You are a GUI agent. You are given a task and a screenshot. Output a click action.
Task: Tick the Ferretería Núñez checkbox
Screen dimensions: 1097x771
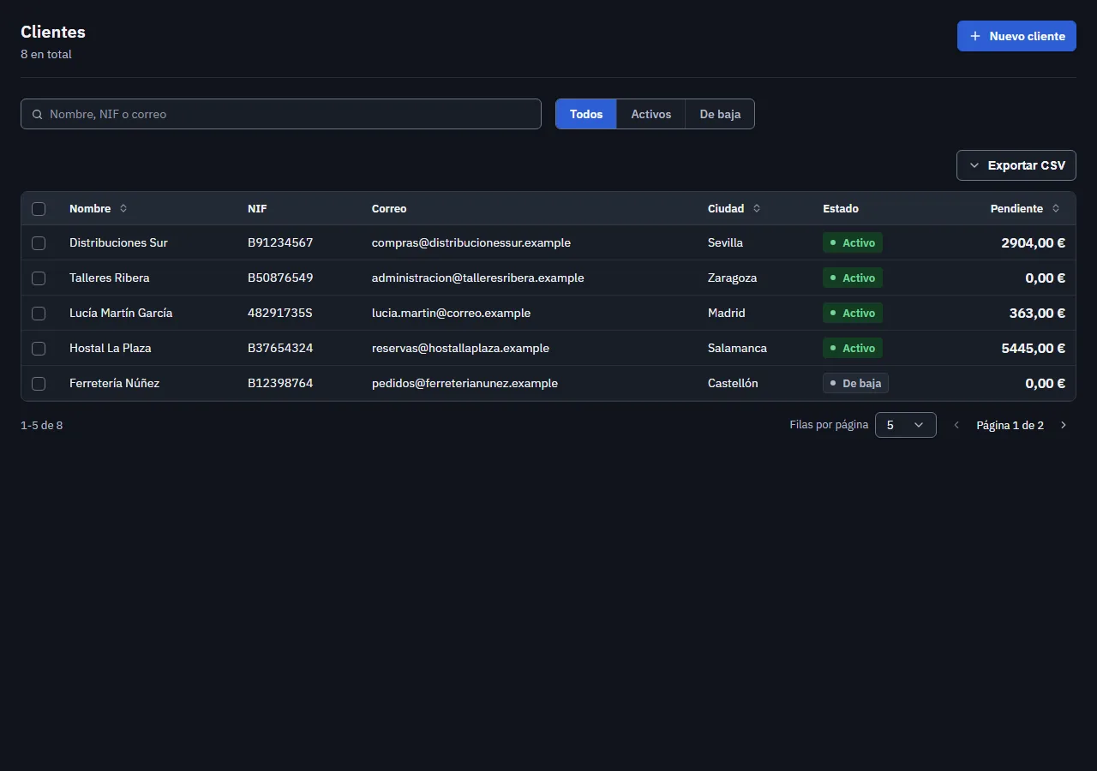click(39, 384)
